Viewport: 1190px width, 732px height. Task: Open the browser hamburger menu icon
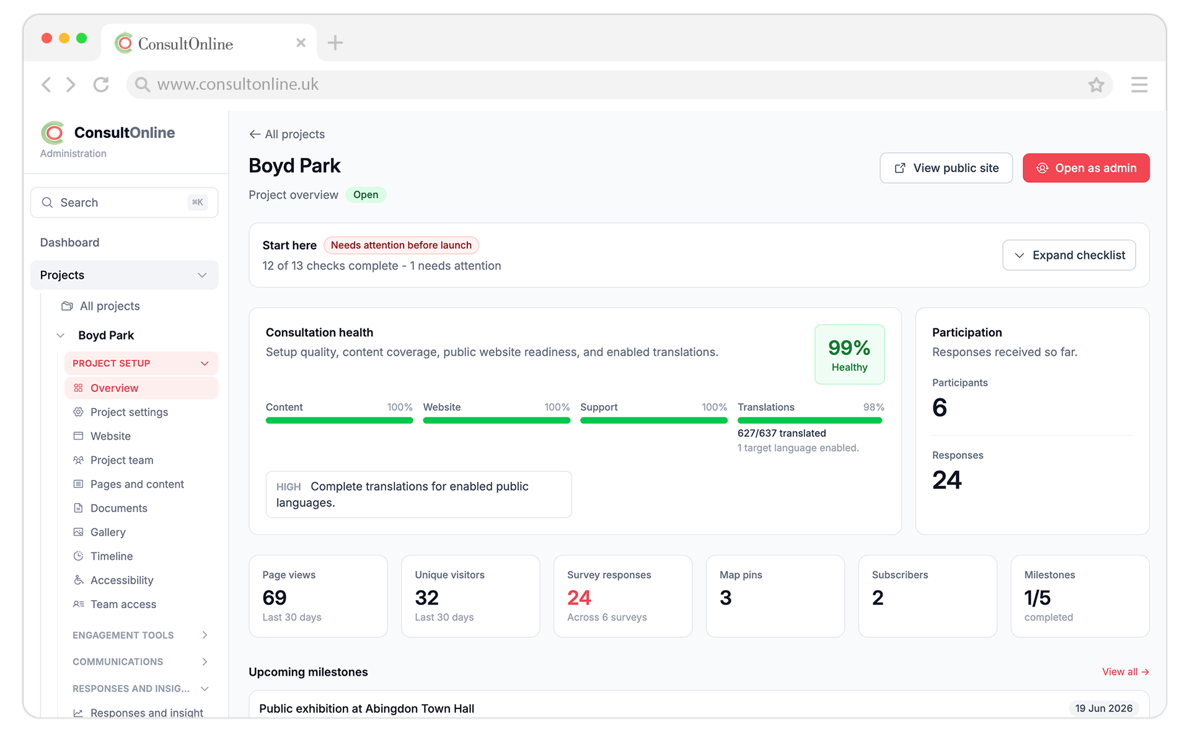tap(1139, 85)
